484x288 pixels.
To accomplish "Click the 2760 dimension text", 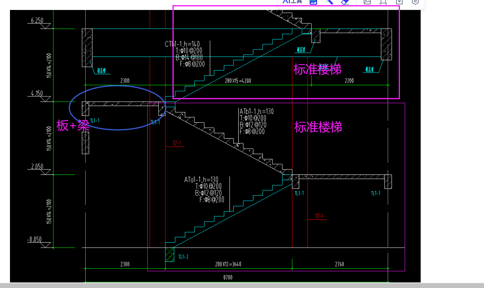I will 339,264.
